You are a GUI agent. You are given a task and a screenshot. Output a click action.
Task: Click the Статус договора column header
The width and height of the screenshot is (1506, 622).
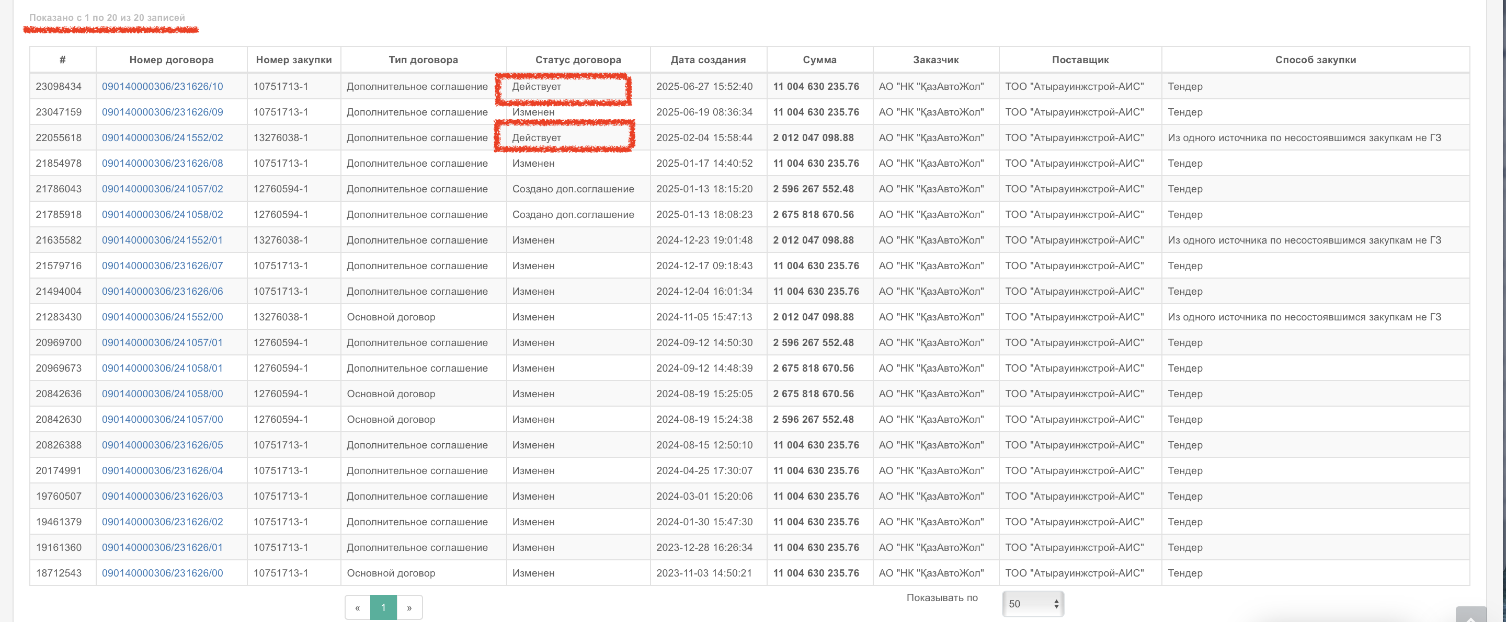pos(578,60)
